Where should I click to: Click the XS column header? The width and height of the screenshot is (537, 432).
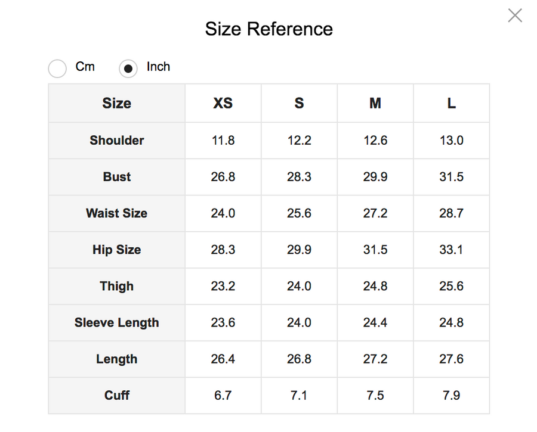click(223, 103)
